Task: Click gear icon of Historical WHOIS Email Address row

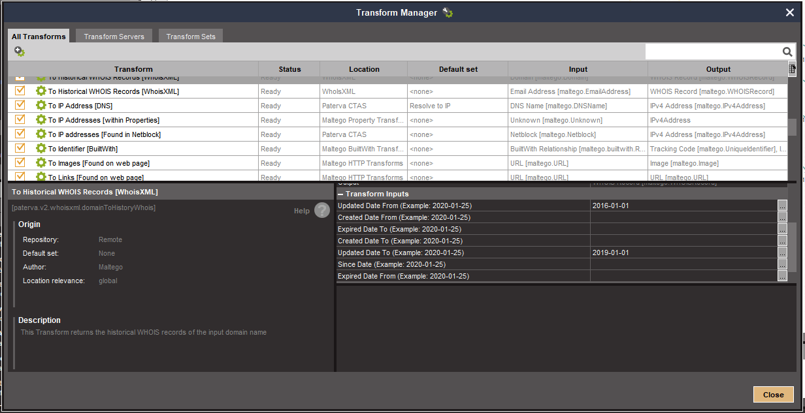Action: [x=41, y=91]
